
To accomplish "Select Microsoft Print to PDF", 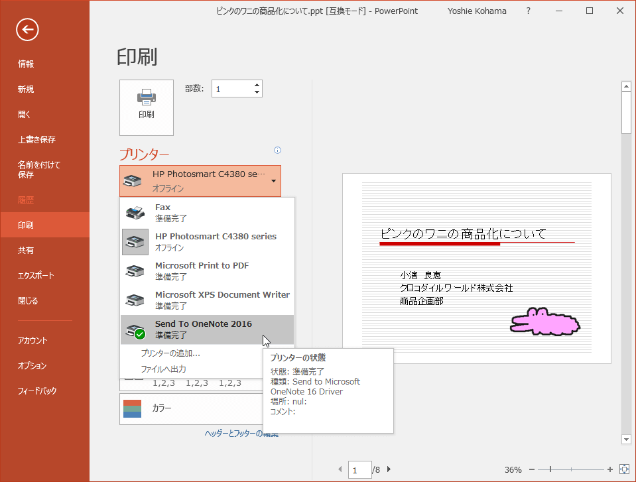I will pos(208,271).
